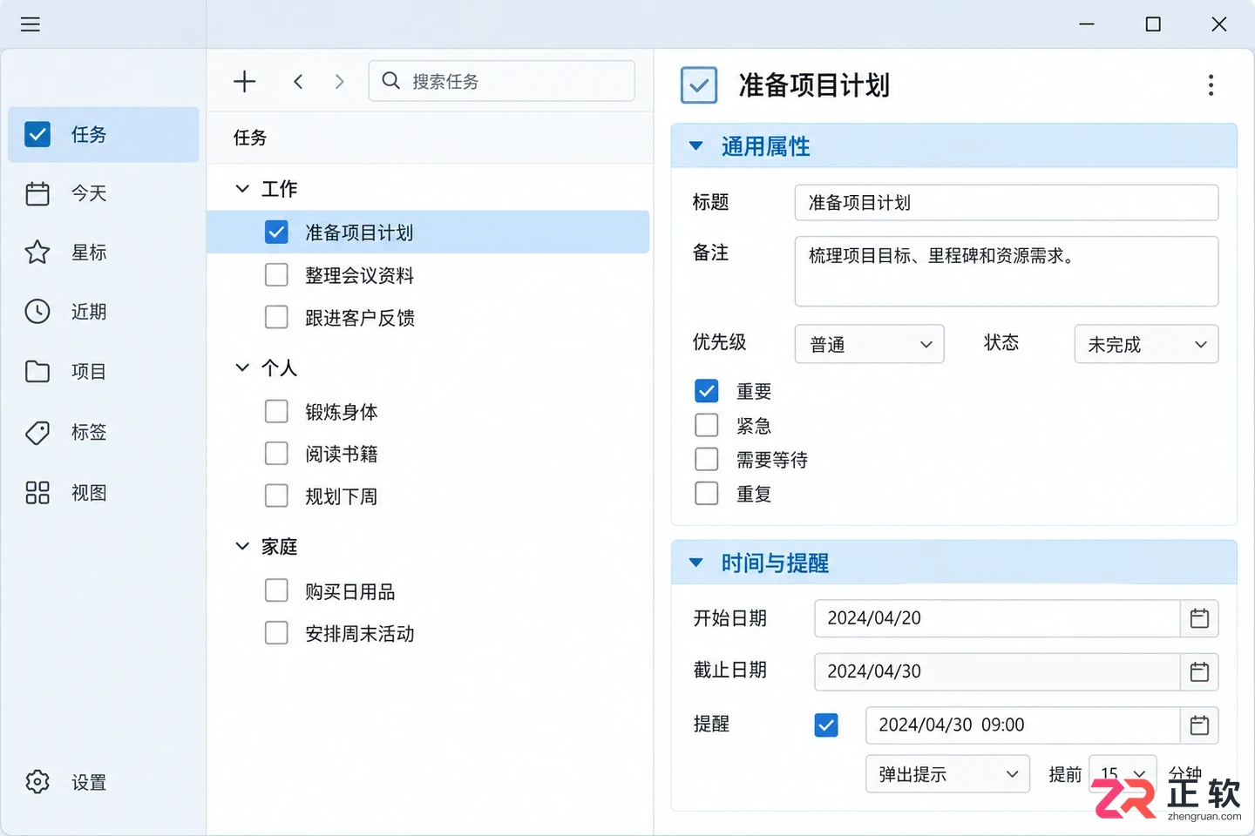Minimize the window

pyautogui.click(x=1087, y=24)
